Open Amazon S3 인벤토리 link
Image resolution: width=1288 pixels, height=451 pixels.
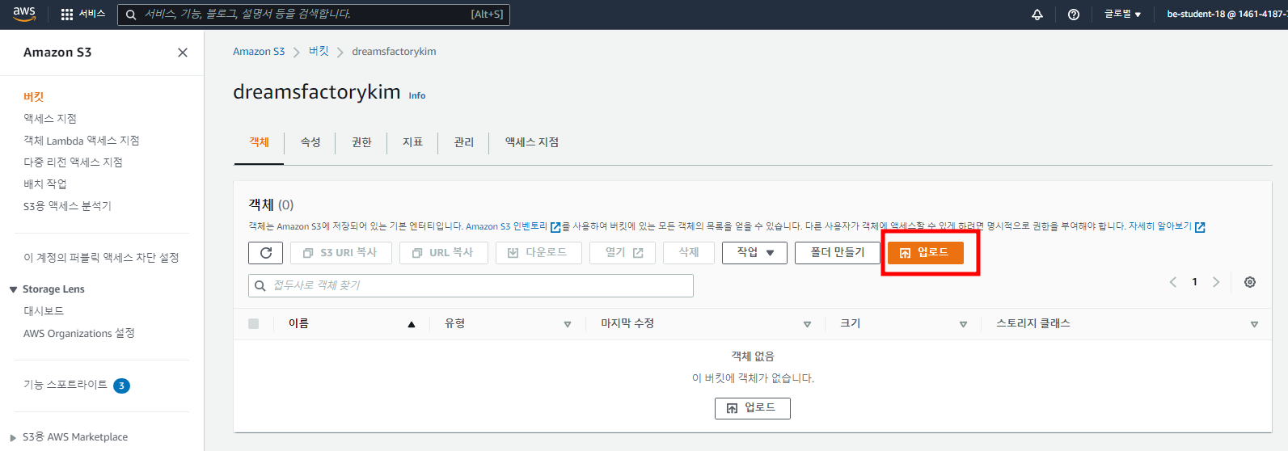[506, 226]
